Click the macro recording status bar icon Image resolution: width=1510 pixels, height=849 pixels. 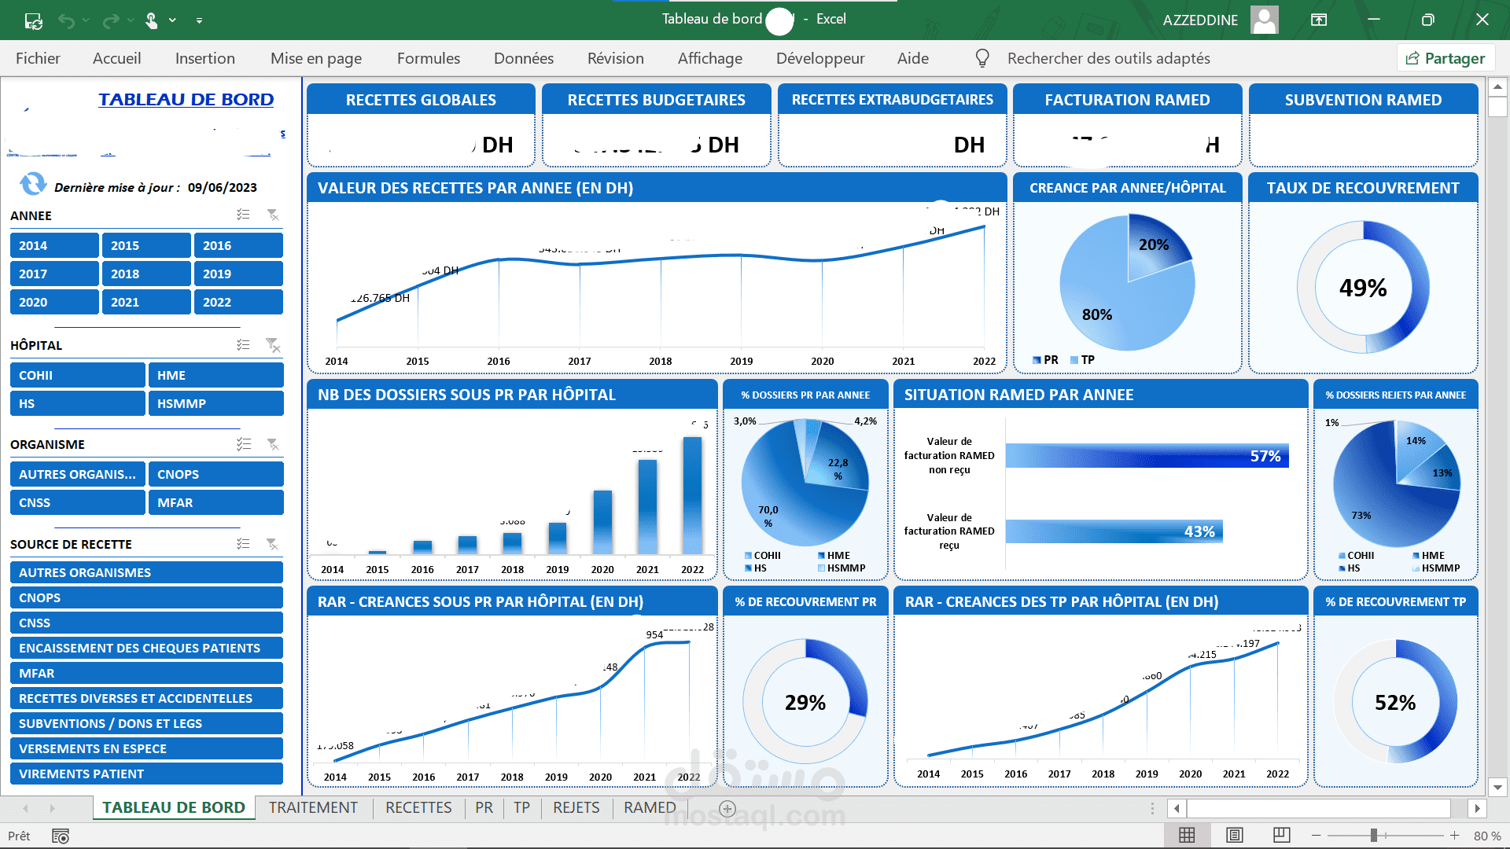(x=61, y=836)
